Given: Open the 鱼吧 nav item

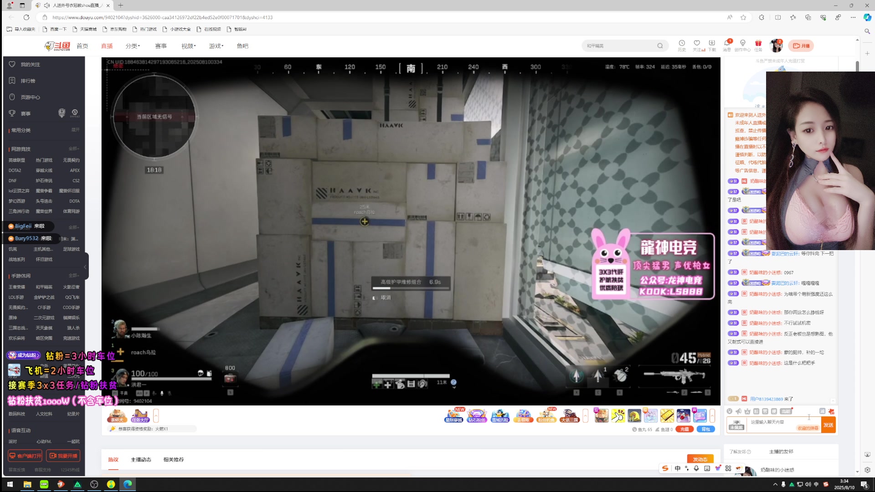Looking at the screenshot, I should 242,46.
